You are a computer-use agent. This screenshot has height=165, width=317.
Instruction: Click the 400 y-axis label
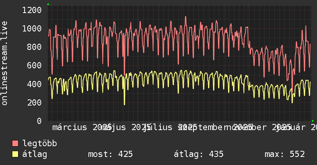tap(34, 84)
